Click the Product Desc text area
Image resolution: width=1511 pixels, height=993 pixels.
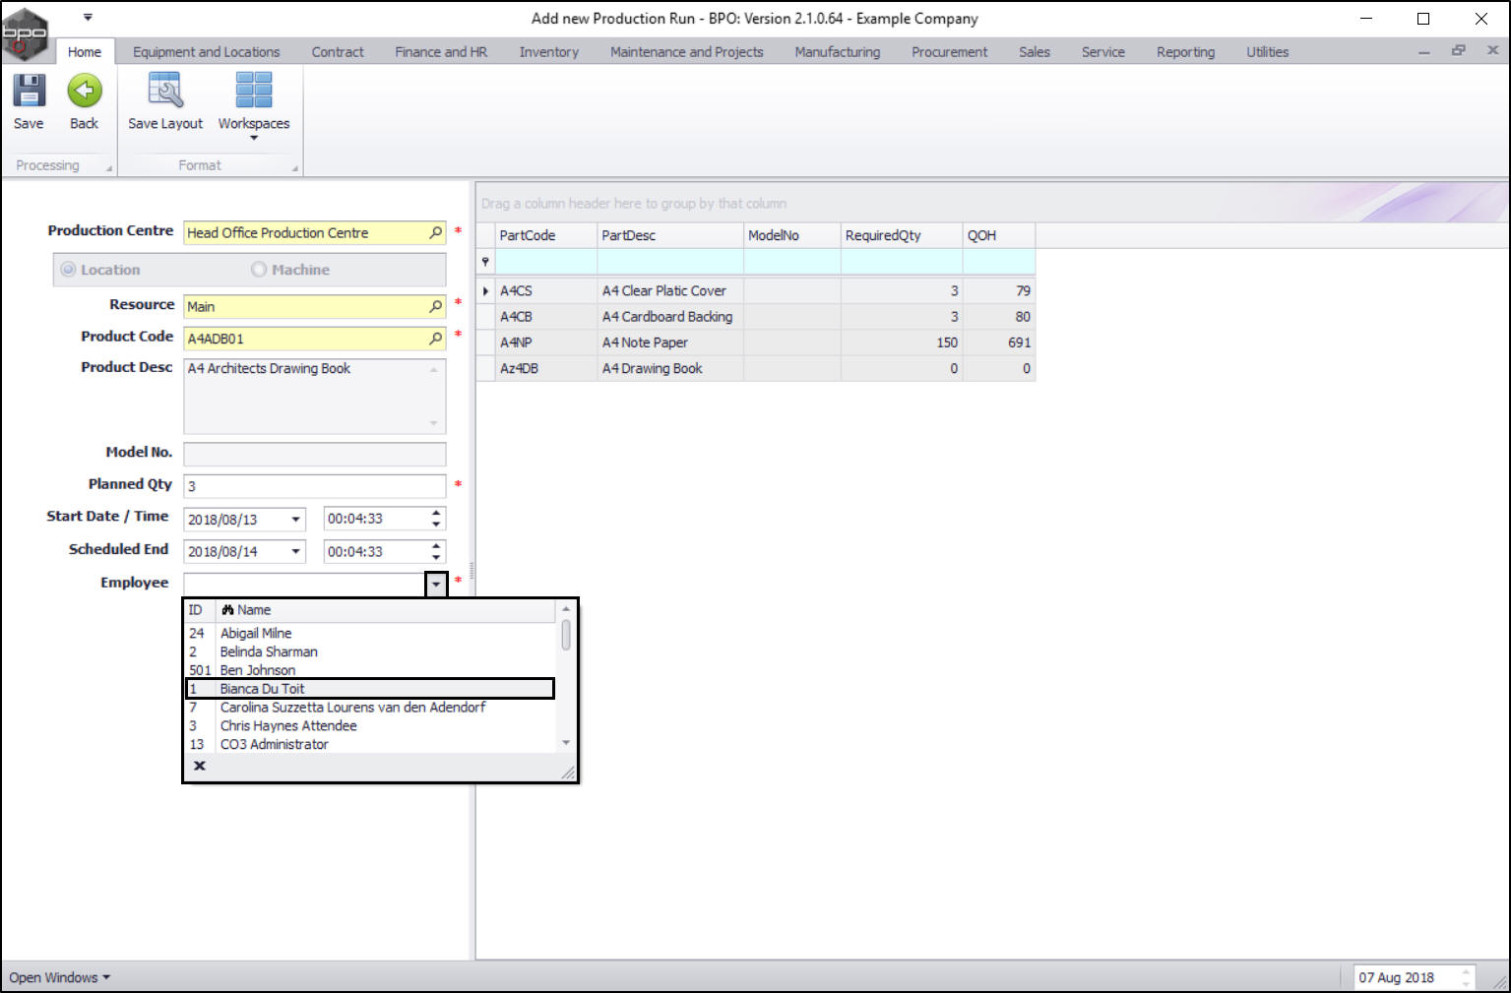coord(315,396)
